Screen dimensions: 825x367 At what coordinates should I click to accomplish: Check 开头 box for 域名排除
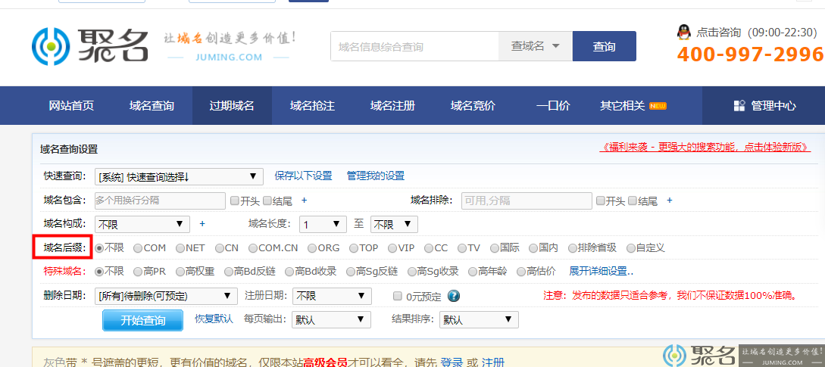click(x=600, y=201)
